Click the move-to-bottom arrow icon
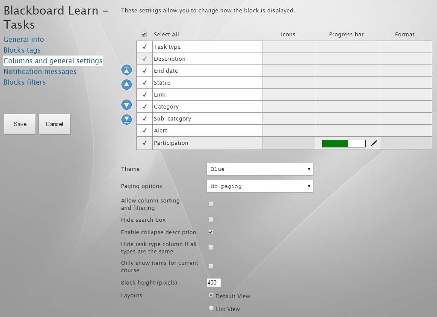 point(127,120)
